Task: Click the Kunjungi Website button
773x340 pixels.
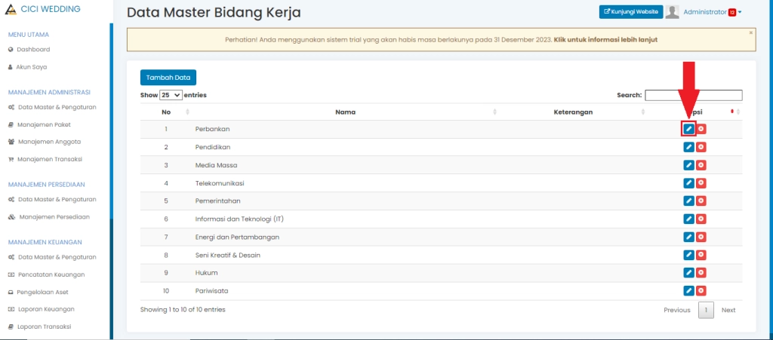Action: (x=631, y=12)
